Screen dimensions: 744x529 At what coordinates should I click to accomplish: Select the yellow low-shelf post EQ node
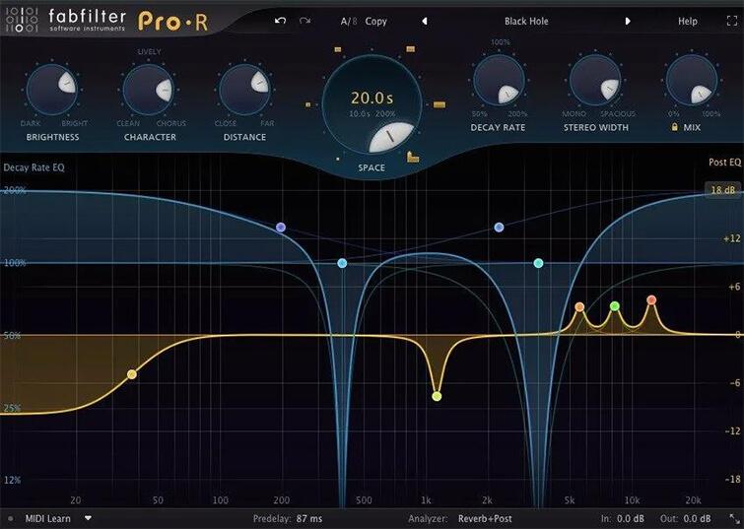point(132,374)
